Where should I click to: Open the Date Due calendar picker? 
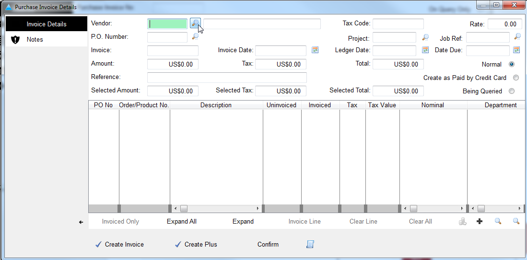pyautogui.click(x=516, y=50)
